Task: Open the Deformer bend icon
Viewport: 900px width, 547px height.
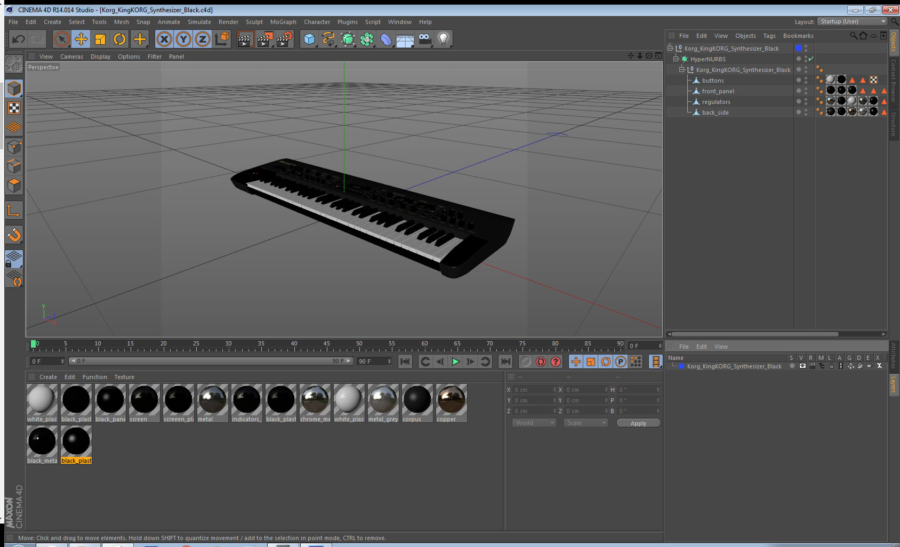Action: point(386,39)
